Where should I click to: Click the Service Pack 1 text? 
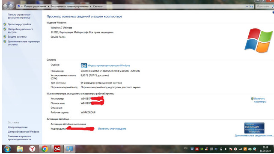click(58, 37)
